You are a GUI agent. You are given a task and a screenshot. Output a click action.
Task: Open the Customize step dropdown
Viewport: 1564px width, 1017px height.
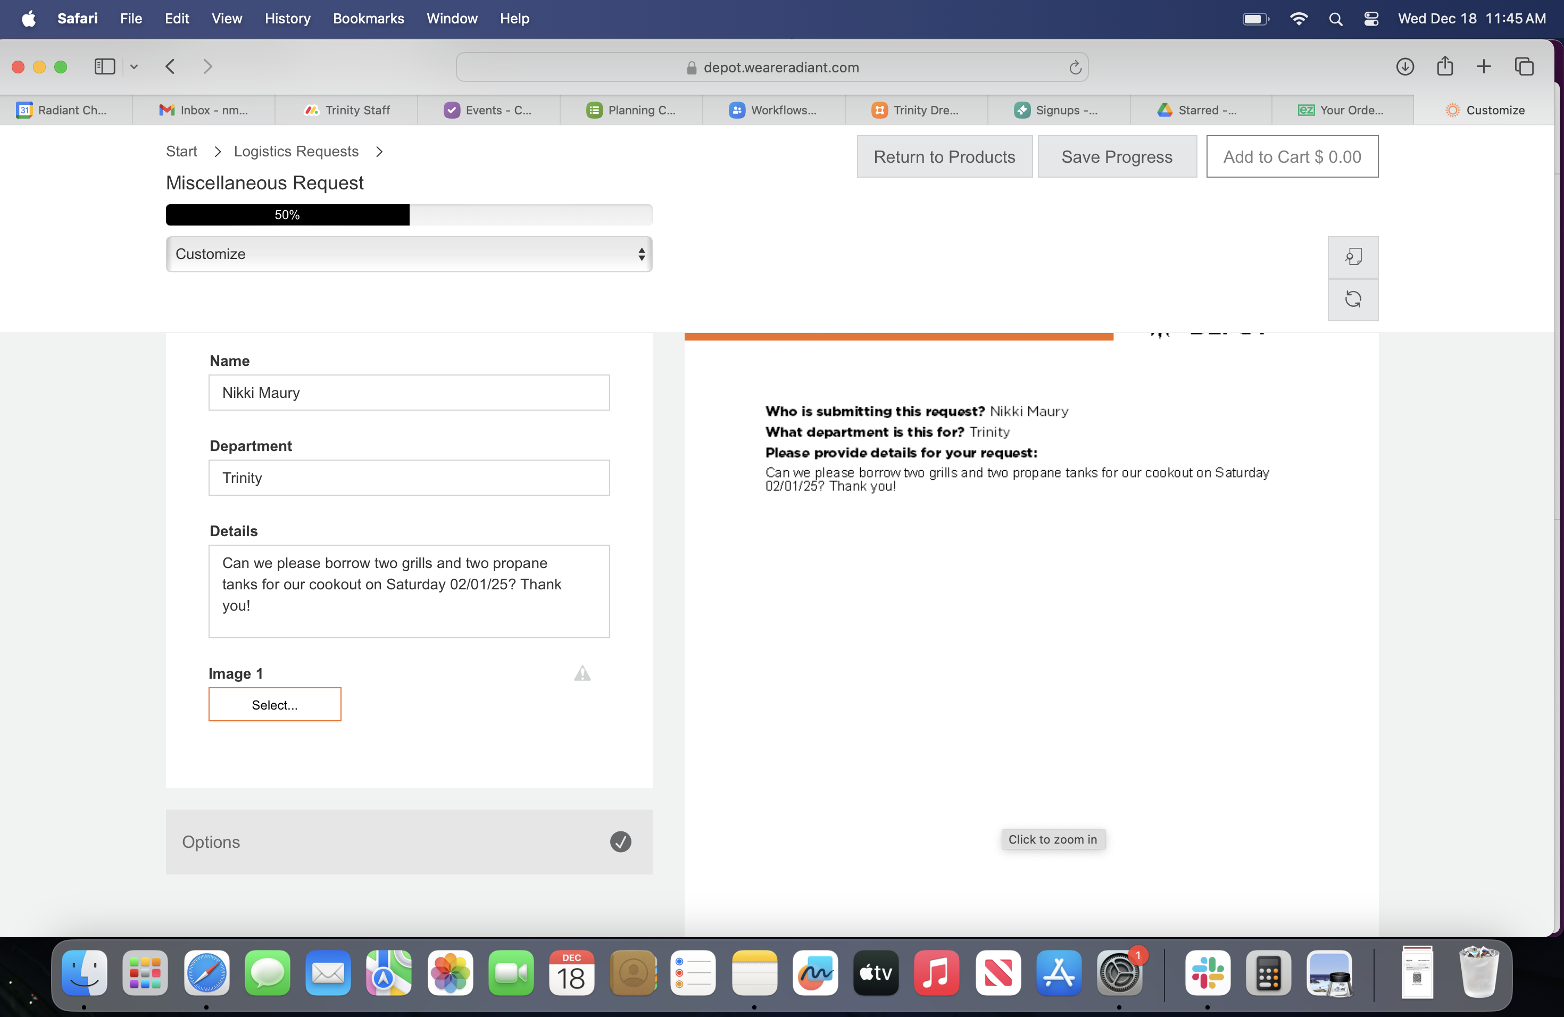(x=409, y=254)
